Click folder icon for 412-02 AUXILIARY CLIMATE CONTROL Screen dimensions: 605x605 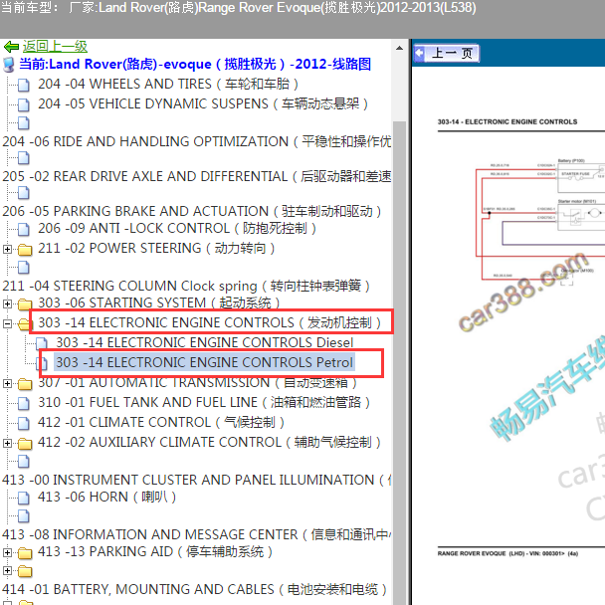point(25,444)
